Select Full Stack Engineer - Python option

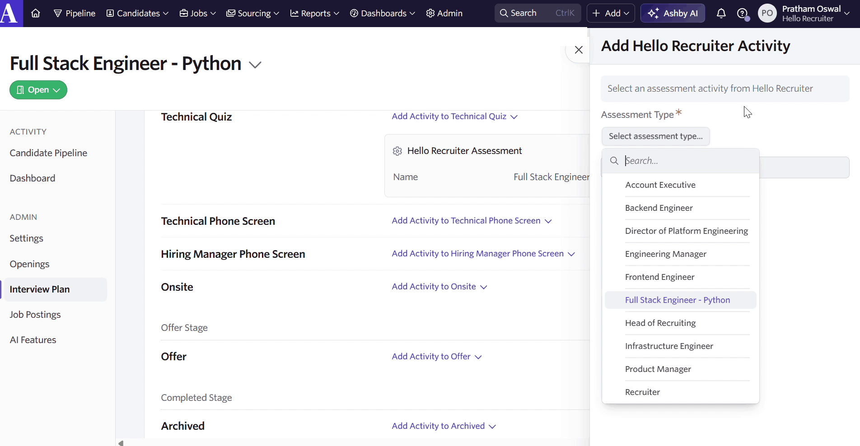[x=680, y=300]
